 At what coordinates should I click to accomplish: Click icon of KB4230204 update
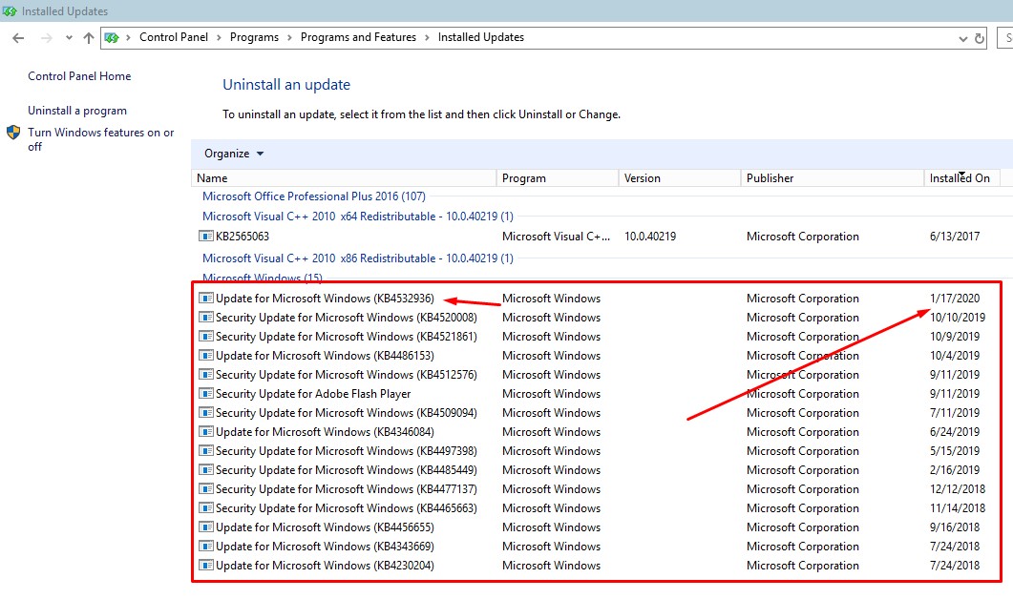point(206,566)
